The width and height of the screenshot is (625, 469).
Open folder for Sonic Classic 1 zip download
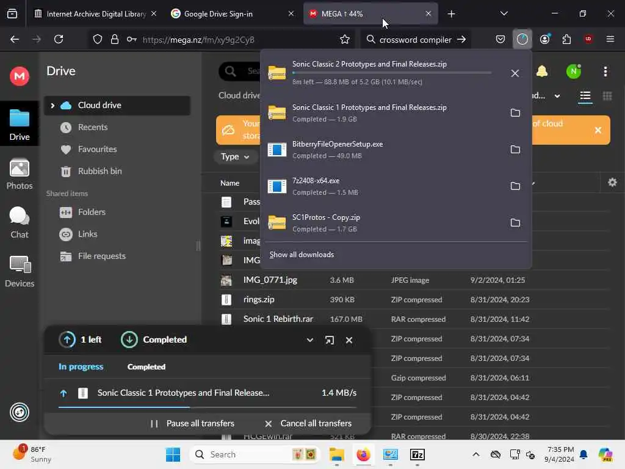515,113
